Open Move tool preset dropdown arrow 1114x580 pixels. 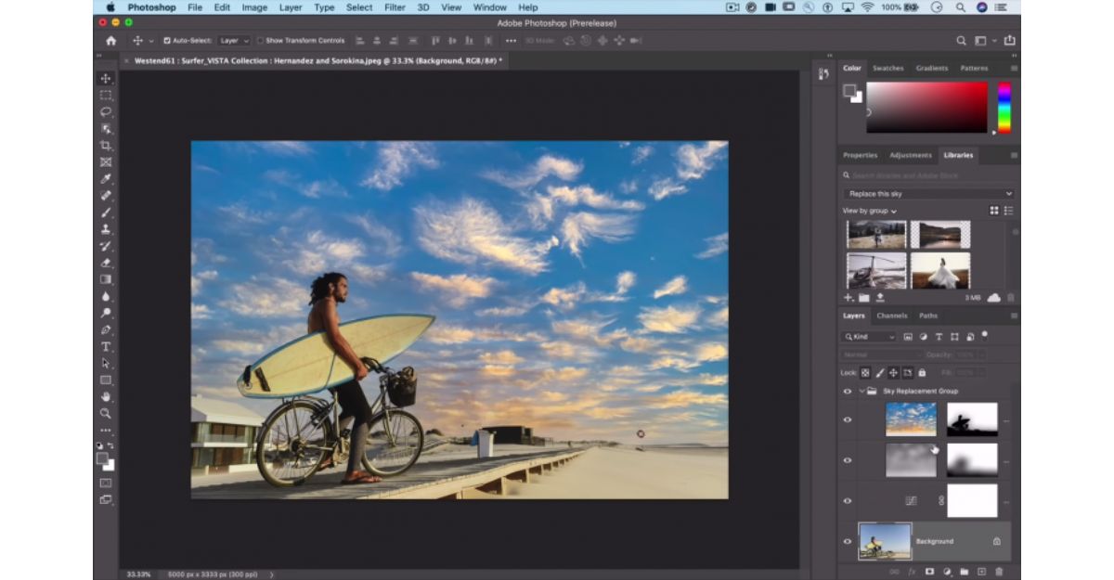pyautogui.click(x=150, y=41)
